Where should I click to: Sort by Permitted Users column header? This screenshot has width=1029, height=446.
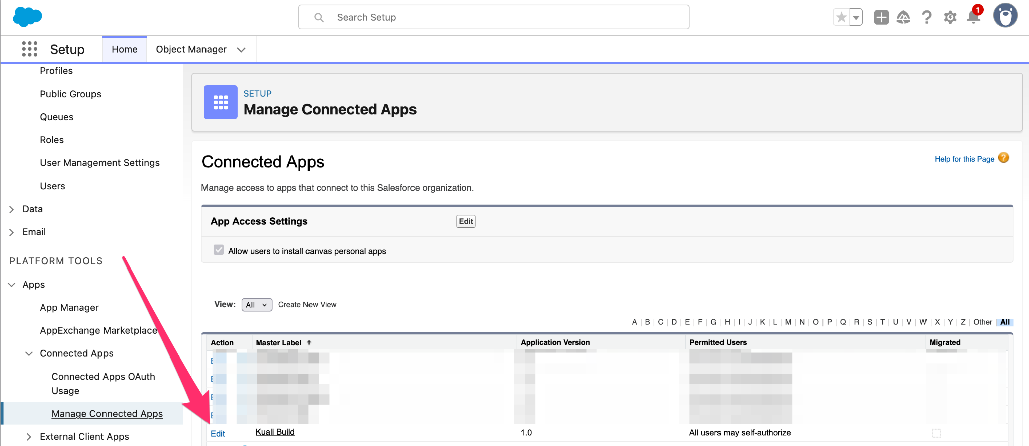[x=718, y=342]
